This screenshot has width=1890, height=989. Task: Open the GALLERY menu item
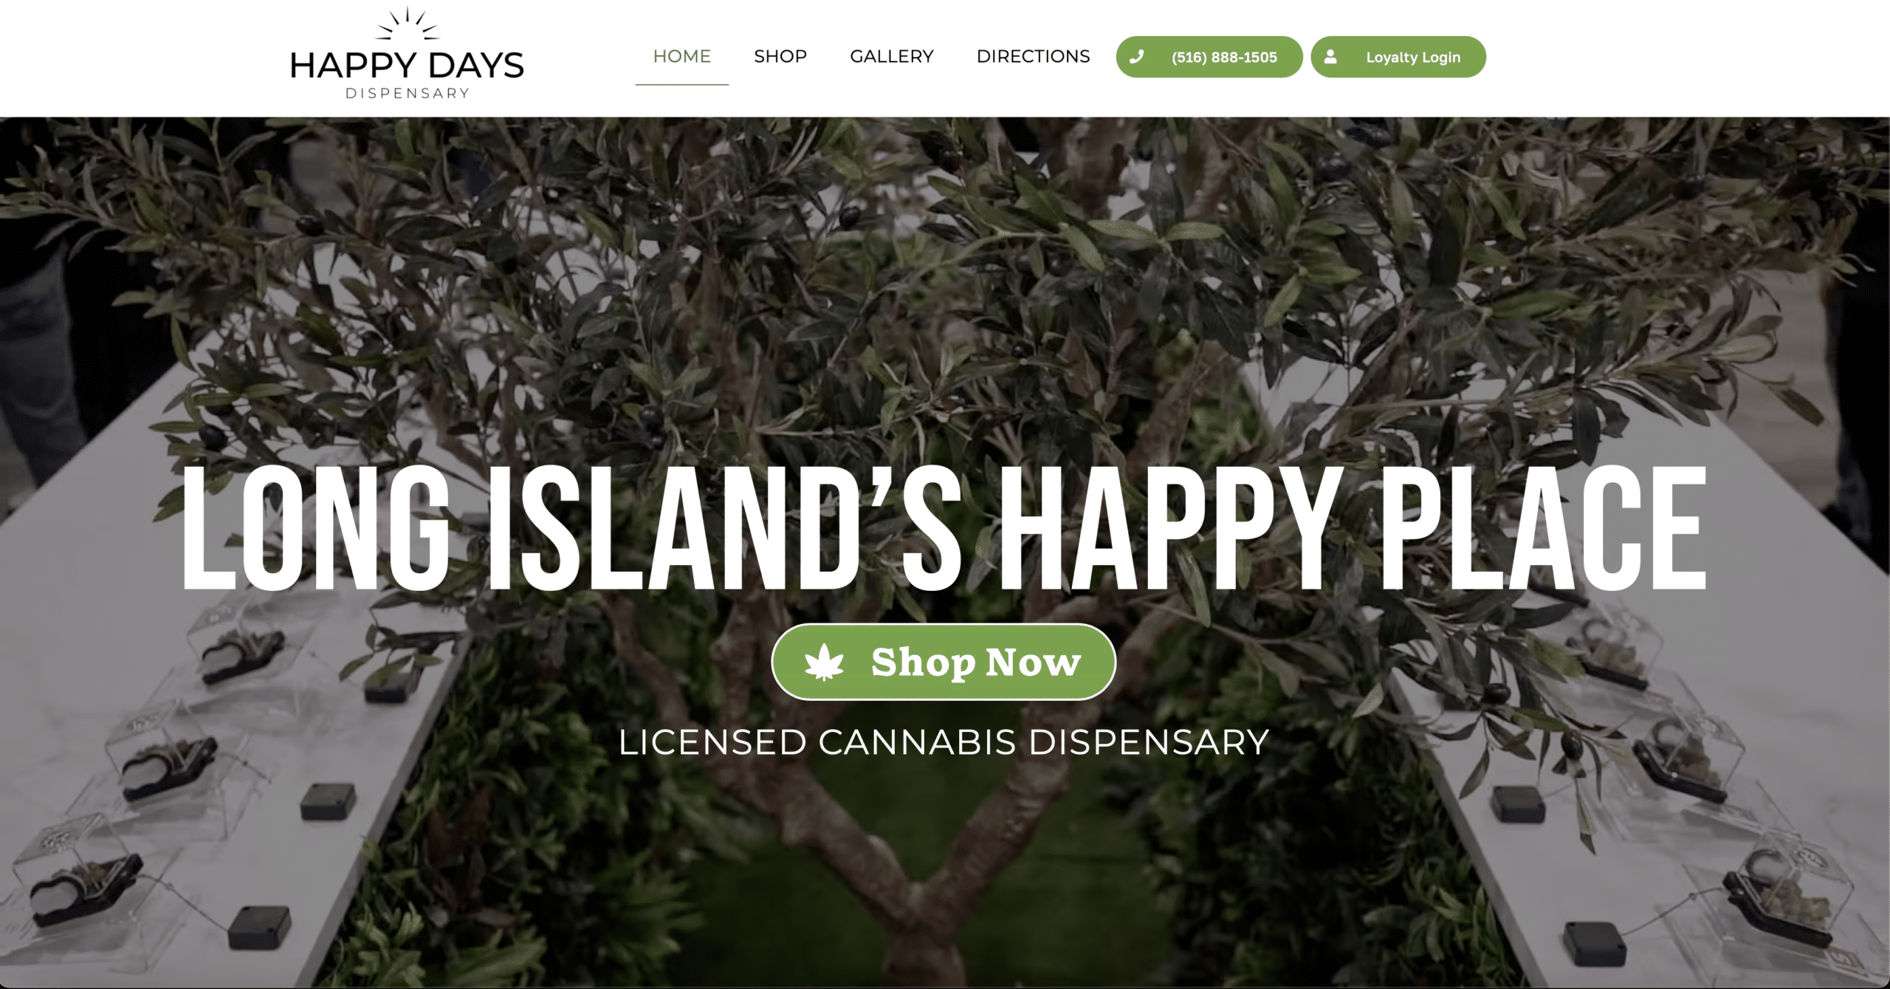pos(892,56)
